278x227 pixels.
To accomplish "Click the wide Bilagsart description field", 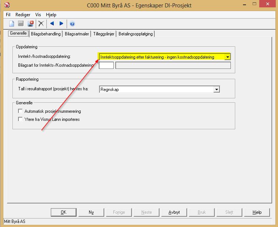I will 173,65.
